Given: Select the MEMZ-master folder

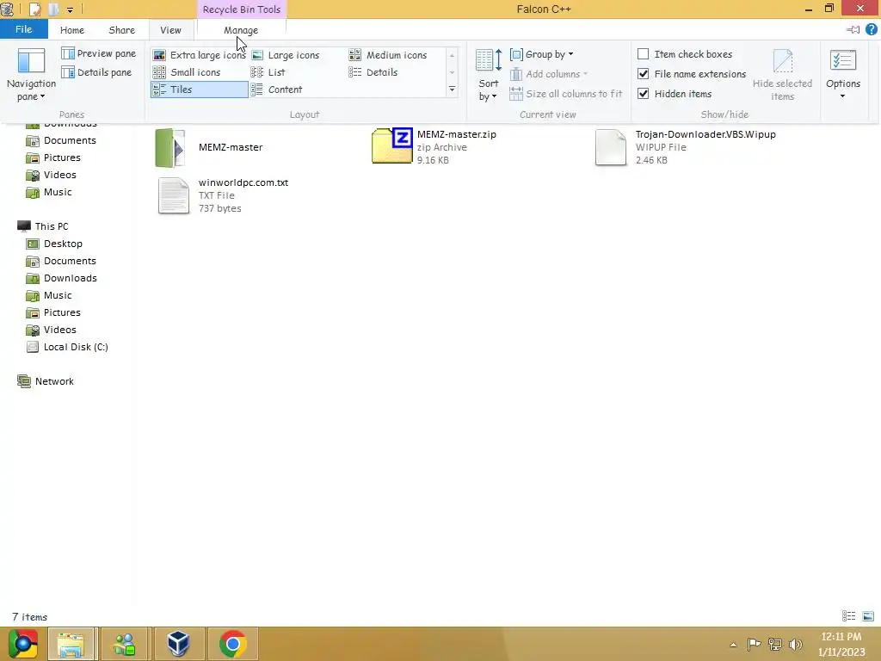Looking at the screenshot, I should pos(210,147).
